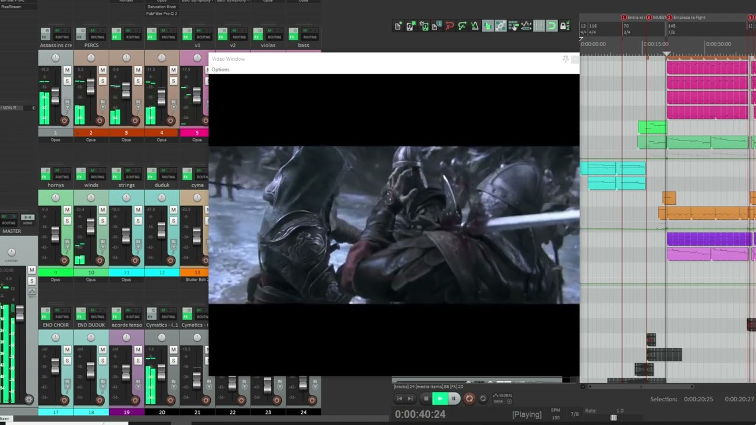
Task: Click the green Redo toolbar icon
Action: click(462, 26)
